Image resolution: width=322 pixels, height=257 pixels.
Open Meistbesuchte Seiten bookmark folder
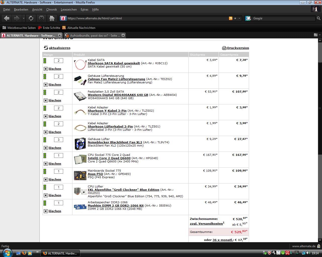(19, 28)
